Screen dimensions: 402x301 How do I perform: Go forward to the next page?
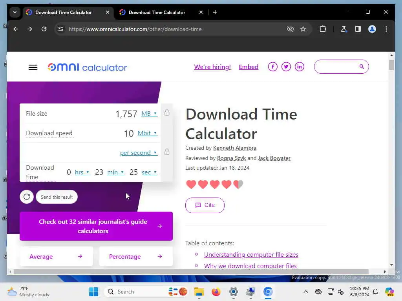[30, 29]
